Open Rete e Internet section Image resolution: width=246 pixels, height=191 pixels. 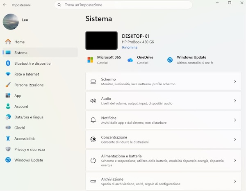click(27, 74)
